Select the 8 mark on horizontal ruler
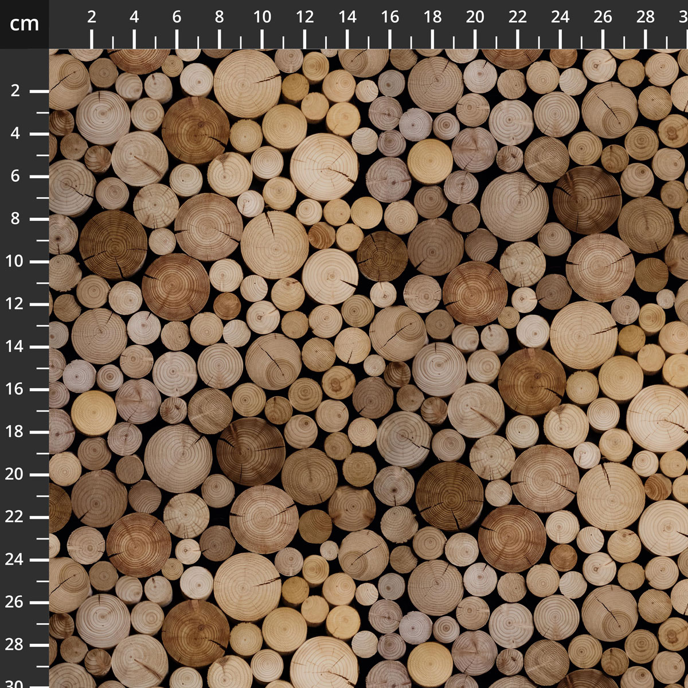The height and width of the screenshot is (688, 688). pyautogui.click(x=220, y=17)
